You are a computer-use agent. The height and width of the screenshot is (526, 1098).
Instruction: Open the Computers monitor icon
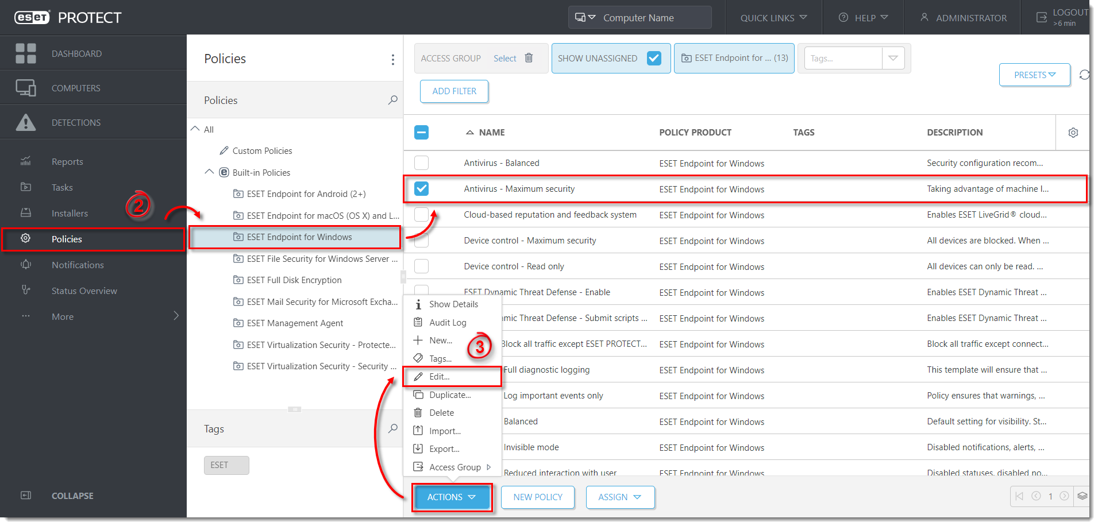26,88
